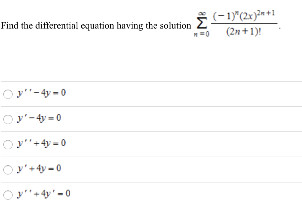Select the radio button for y''+4y' = 0

click(7, 194)
